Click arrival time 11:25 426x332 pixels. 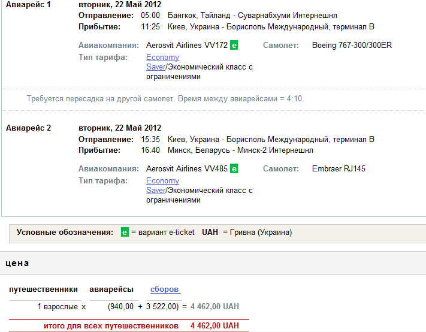(150, 26)
